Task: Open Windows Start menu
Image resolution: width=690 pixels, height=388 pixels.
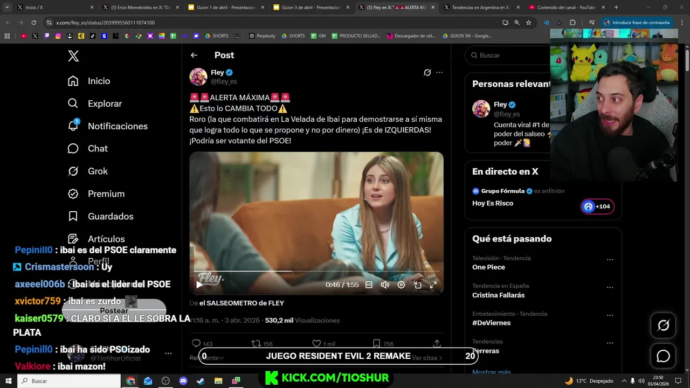Action: pyautogui.click(x=8, y=381)
